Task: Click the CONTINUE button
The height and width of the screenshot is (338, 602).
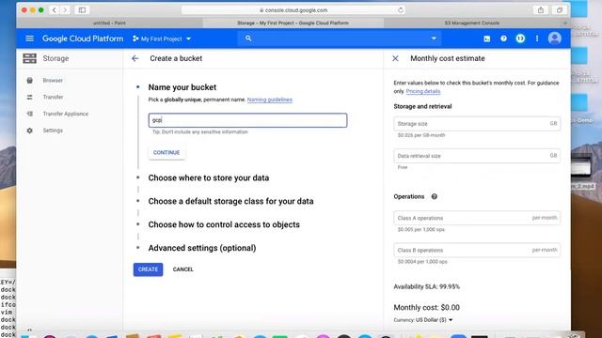Action: point(166,152)
